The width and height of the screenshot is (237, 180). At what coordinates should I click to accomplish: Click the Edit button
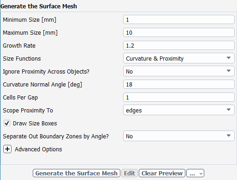point(130,173)
